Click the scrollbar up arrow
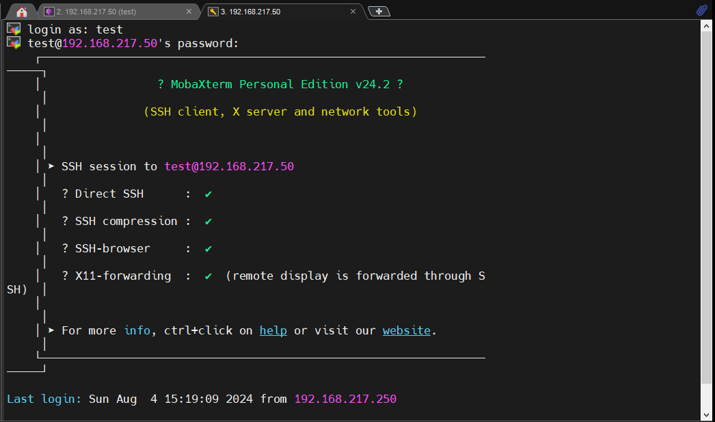This screenshot has width=715, height=422. (x=706, y=26)
